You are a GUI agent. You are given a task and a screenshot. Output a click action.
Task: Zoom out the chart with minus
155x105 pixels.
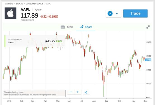point(71,92)
